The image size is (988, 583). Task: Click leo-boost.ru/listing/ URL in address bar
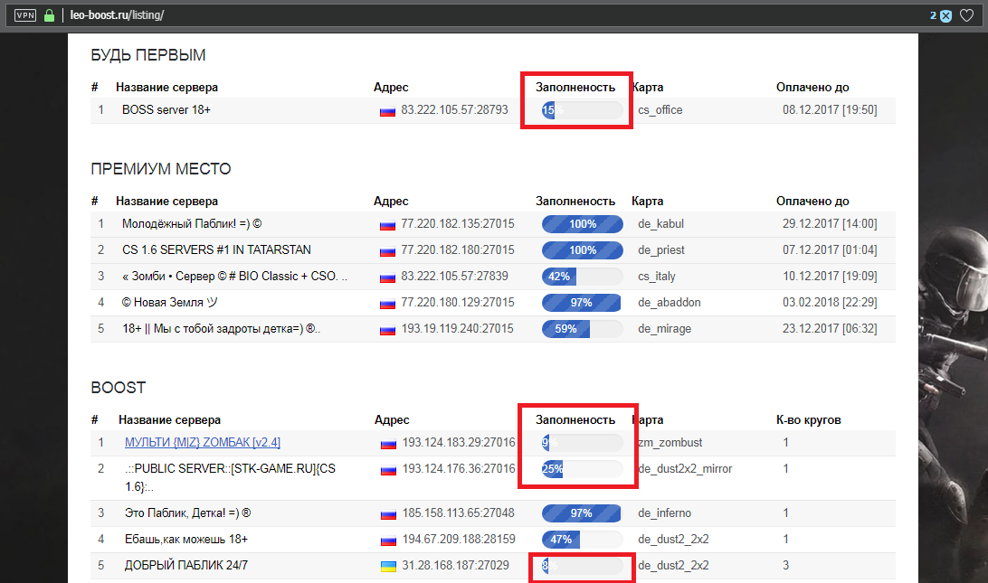[x=118, y=15]
